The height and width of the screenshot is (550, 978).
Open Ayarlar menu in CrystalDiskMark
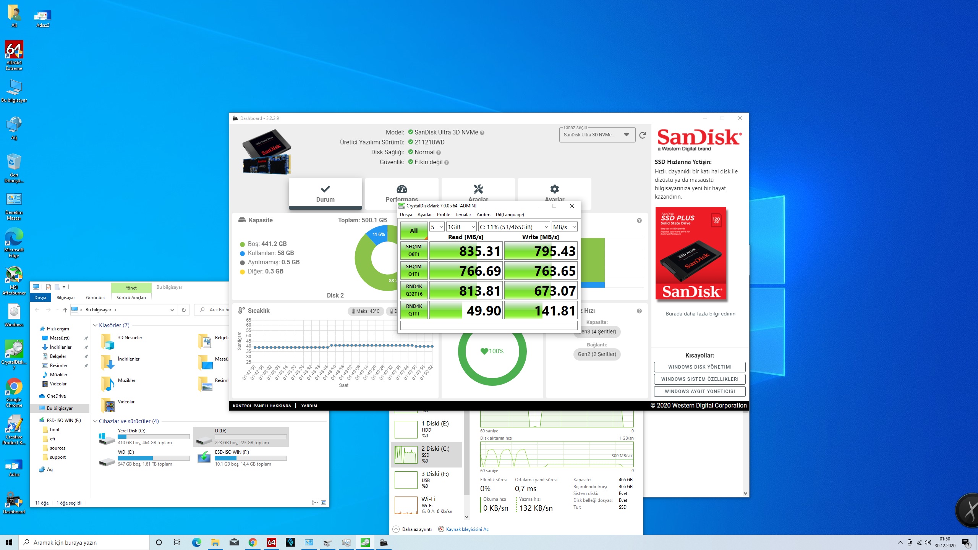coord(424,215)
